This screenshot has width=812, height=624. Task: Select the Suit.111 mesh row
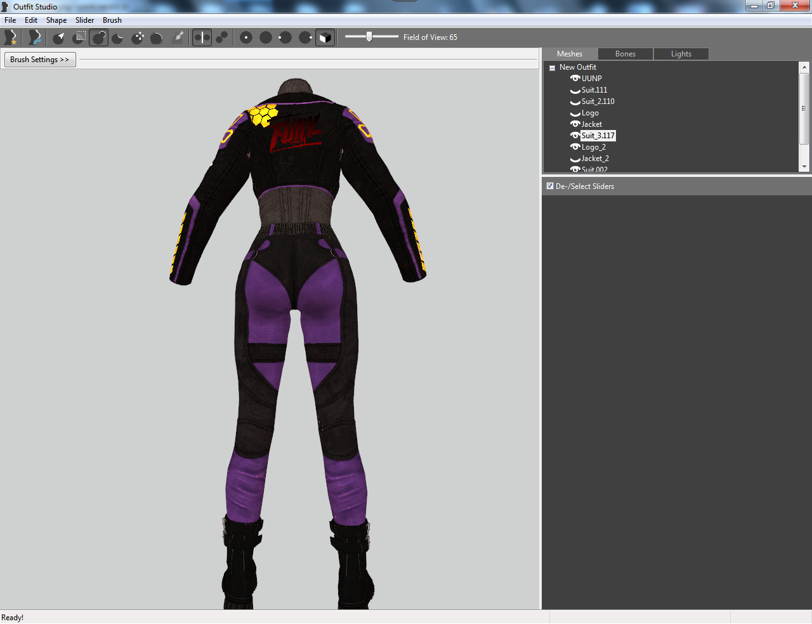tap(594, 90)
